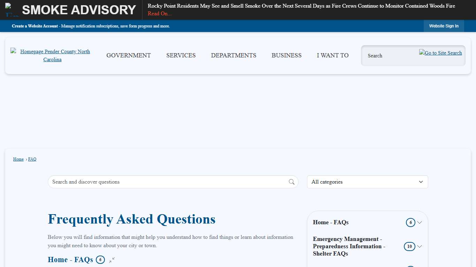Image resolution: width=476 pixels, height=267 pixels.
Task: Click the "10" badge on Emergency Management Shelter FAQs
Action: tap(410, 246)
